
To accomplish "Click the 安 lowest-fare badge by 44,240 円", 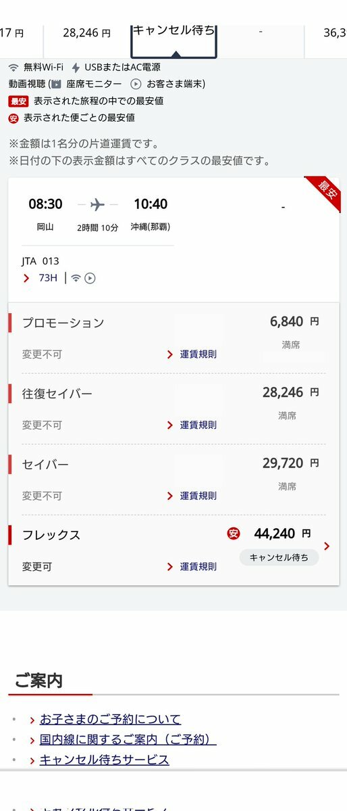I will tap(234, 534).
